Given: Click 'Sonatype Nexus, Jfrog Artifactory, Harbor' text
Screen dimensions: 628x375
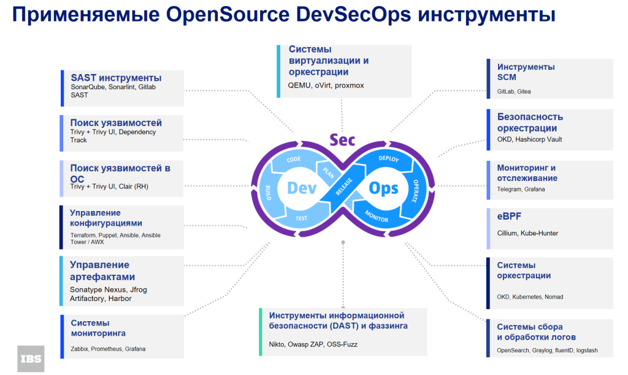Looking at the screenshot, I should [109, 294].
